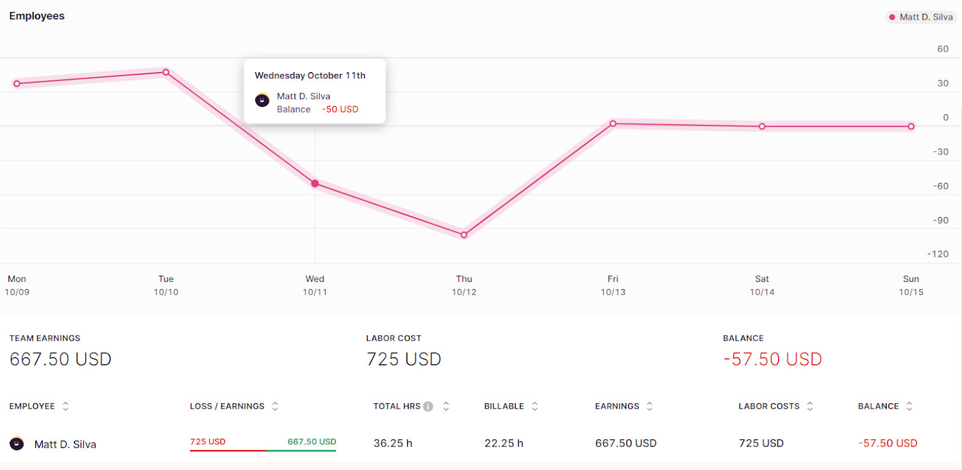Image resolution: width=962 pixels, height=470 pixels.
Task: Sort table by Employee column arrows
Action: tap(66, 406)
